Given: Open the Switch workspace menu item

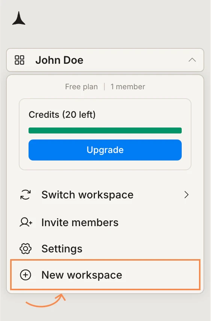Looking at the screenshot, I should [105, 195].
